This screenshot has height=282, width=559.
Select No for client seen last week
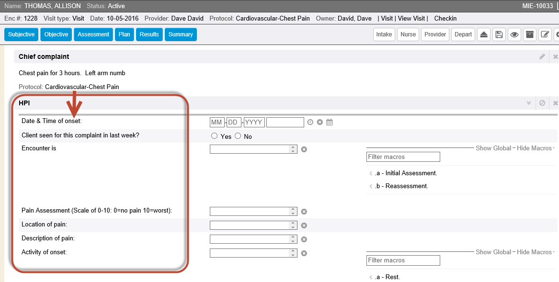[238, 136]
